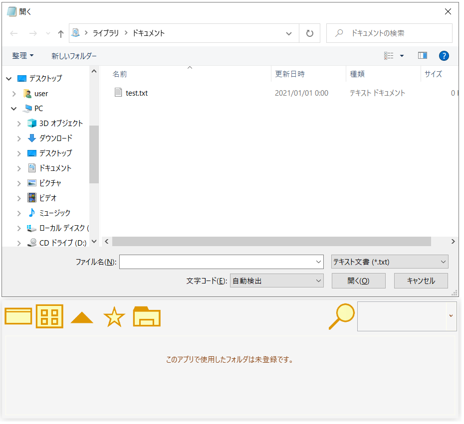Open the テキスト文書 (*.txt) file type dropdown
This screenshot has width=464, height=424.
click(389, 262)
